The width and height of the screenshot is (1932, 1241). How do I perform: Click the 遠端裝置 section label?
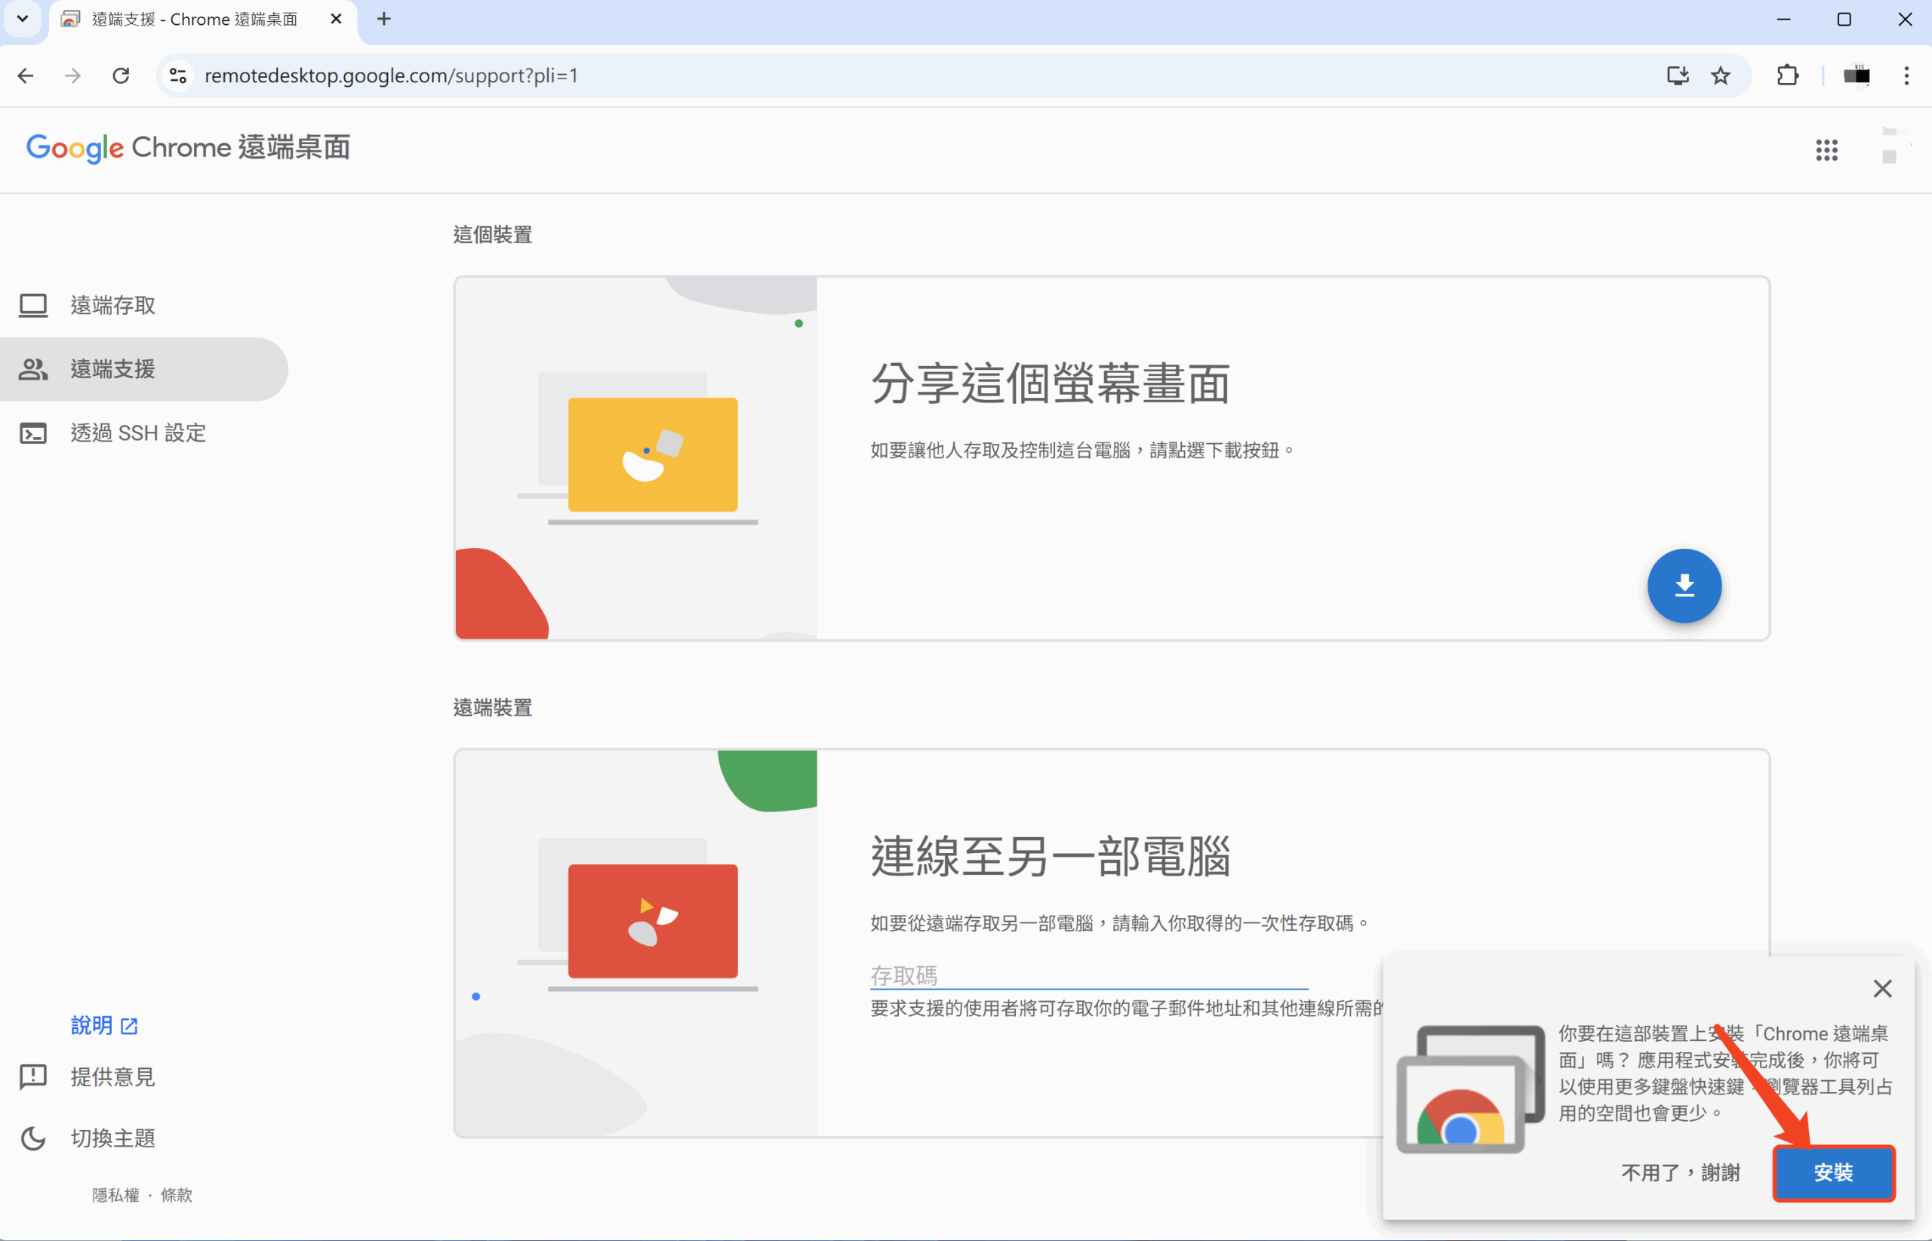tap(492, 707)
